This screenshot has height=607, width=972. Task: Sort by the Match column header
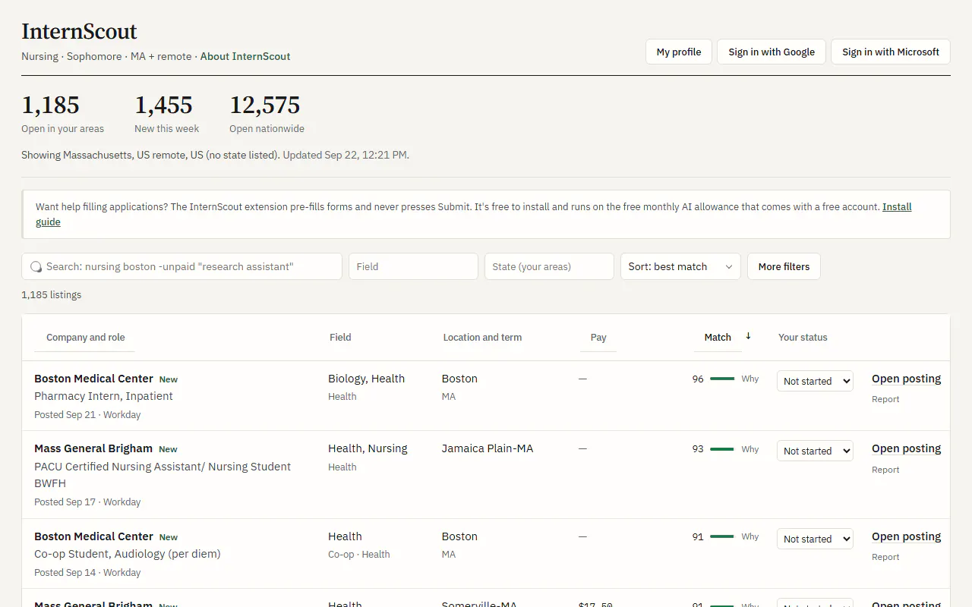pos(718,338)
